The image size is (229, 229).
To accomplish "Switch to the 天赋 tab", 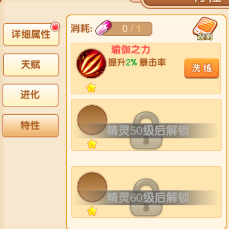I will tap(31, 65).
